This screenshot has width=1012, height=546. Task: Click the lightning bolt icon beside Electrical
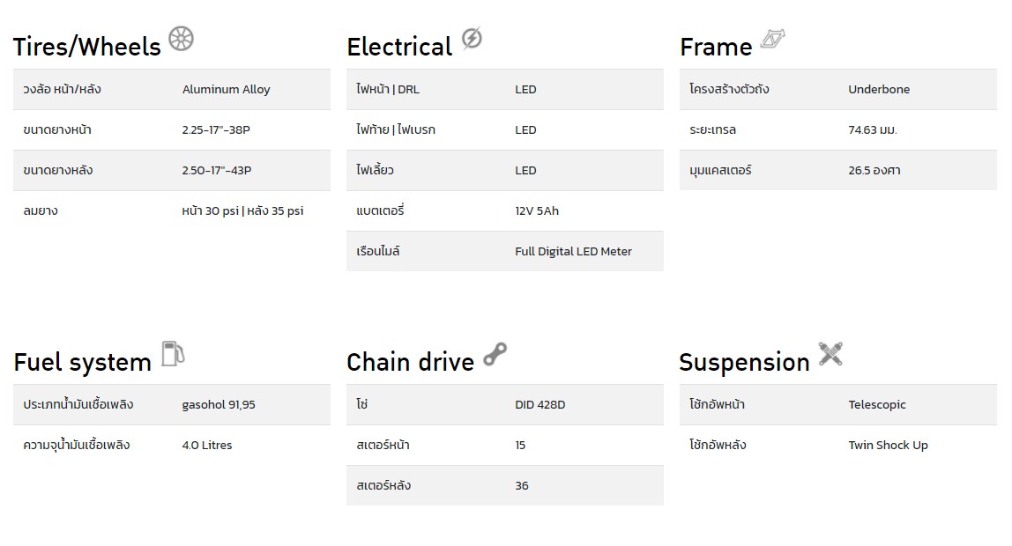[x=472, y=39]
